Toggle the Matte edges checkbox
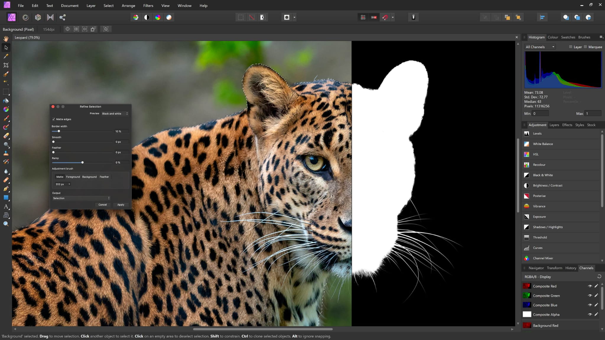 point(53,119)
